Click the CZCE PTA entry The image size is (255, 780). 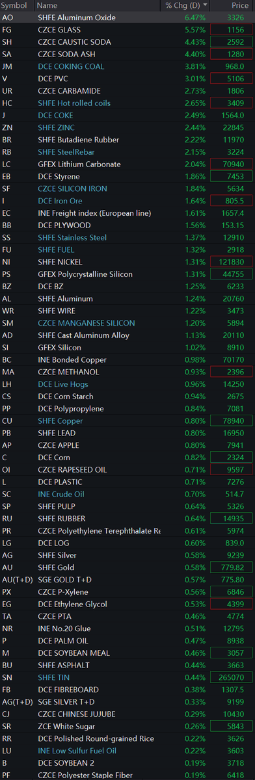(x=127, y=616)
